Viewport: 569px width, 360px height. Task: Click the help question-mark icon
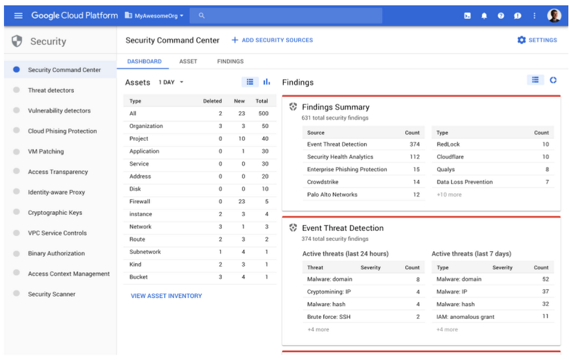[501, 15]
